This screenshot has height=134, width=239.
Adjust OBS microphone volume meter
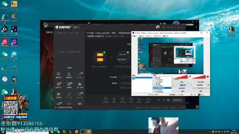181,77
